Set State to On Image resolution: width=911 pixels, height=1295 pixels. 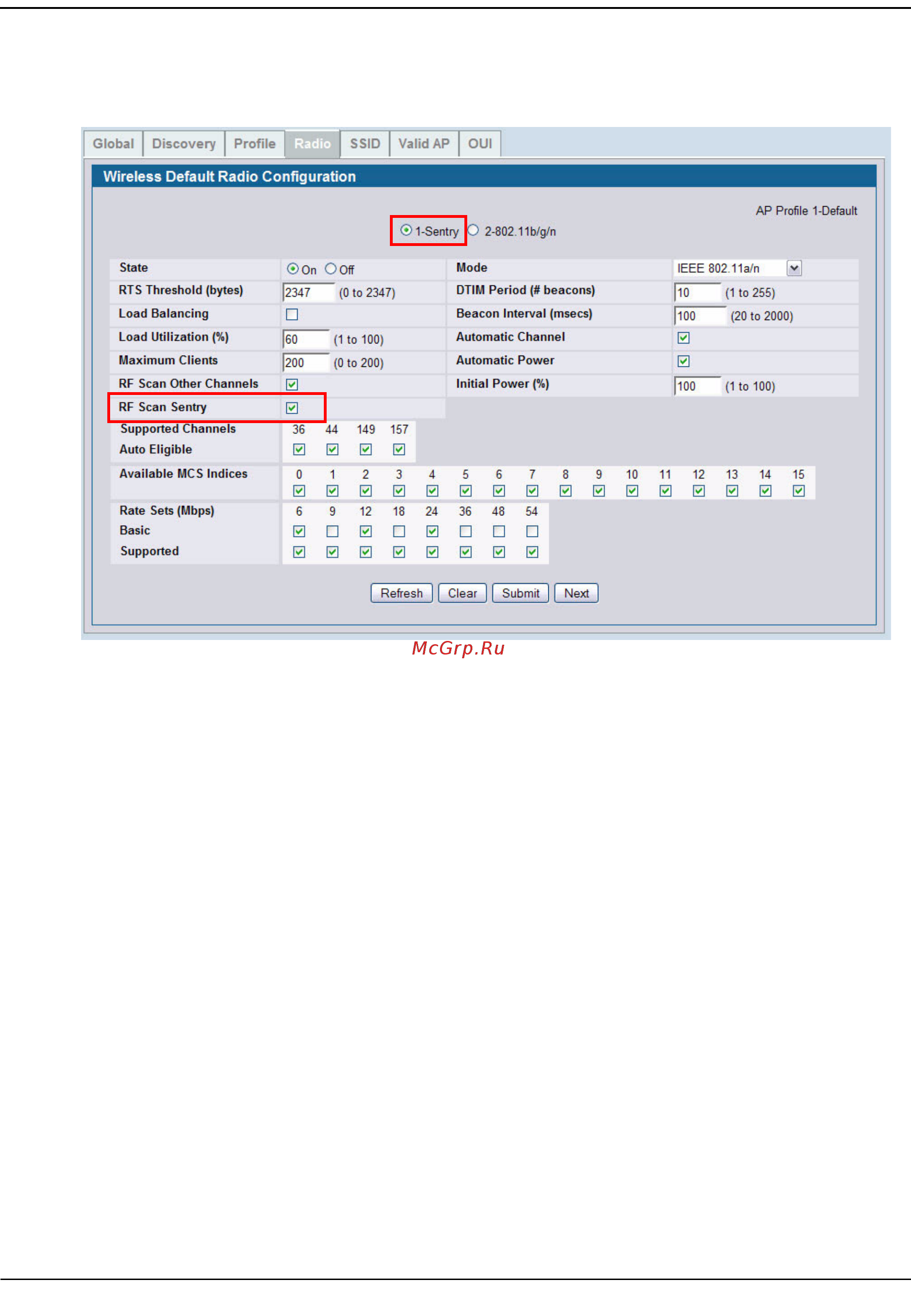click(x=292, y=269)
